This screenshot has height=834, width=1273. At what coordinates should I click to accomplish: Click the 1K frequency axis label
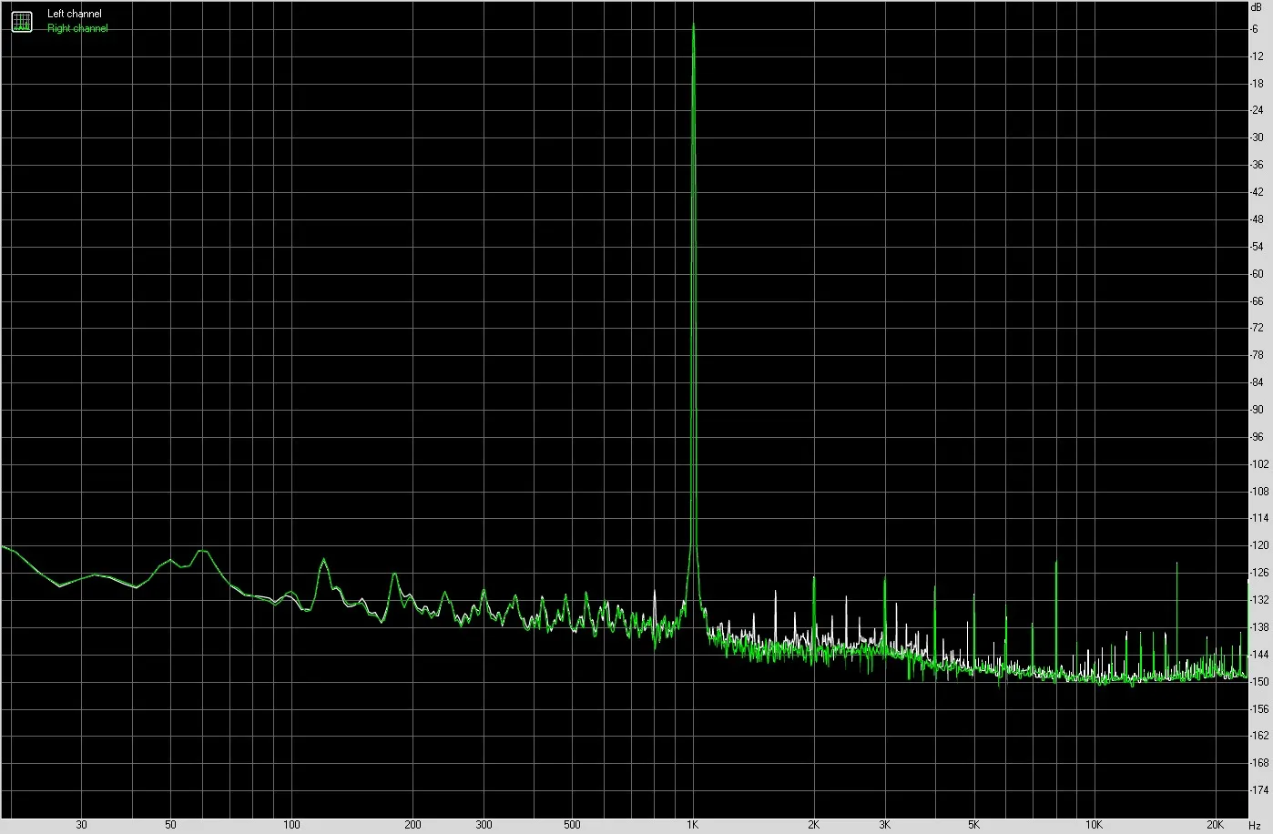tap(692, 825)
